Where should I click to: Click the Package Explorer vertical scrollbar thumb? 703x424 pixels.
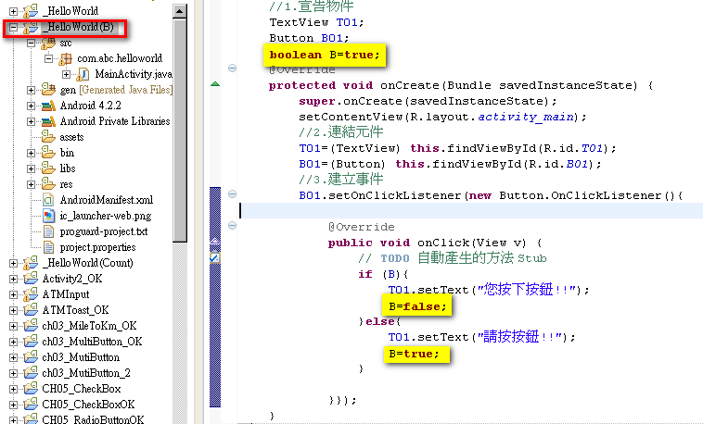click(180, 130)
